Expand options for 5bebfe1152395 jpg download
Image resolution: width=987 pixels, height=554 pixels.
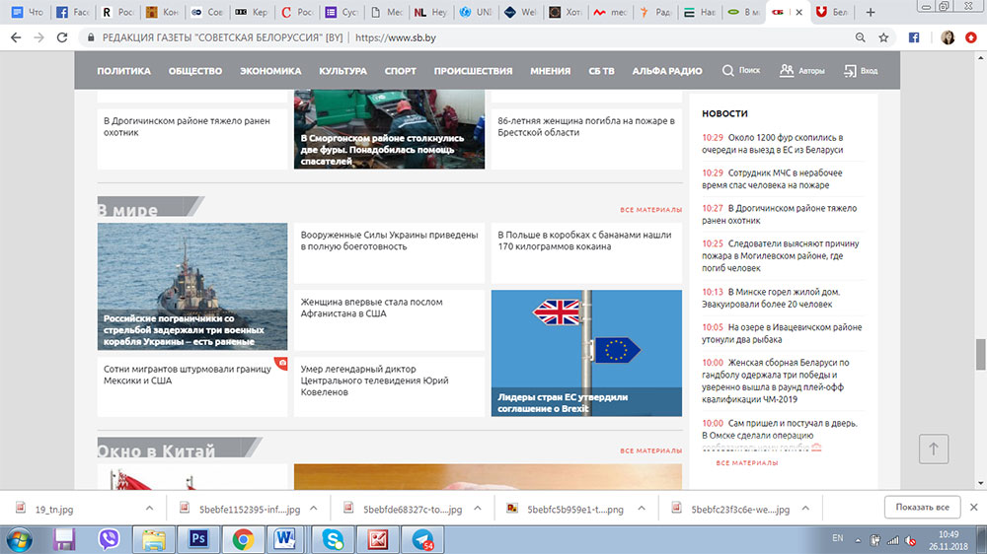[314, 509]
